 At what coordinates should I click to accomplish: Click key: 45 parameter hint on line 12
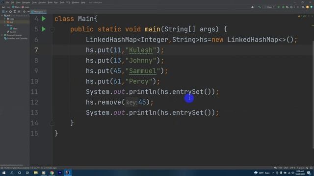click(136, 102)
